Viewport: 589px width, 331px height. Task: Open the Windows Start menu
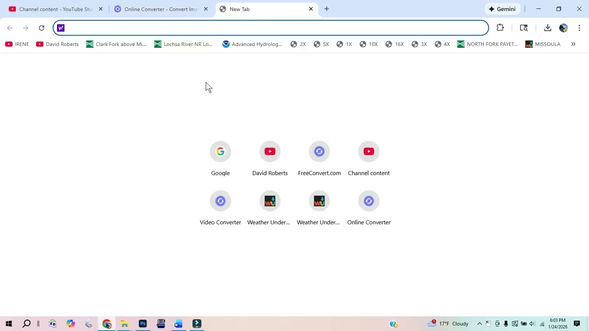pyautogui.click(x=9, y=324)
